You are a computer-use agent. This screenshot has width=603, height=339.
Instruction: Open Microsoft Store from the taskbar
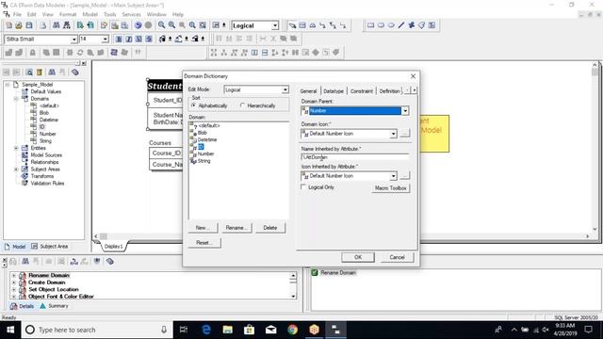[x=249, y=330]
